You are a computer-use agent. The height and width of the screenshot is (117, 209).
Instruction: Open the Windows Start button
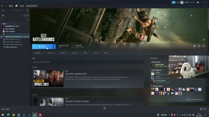click(3, 115)
